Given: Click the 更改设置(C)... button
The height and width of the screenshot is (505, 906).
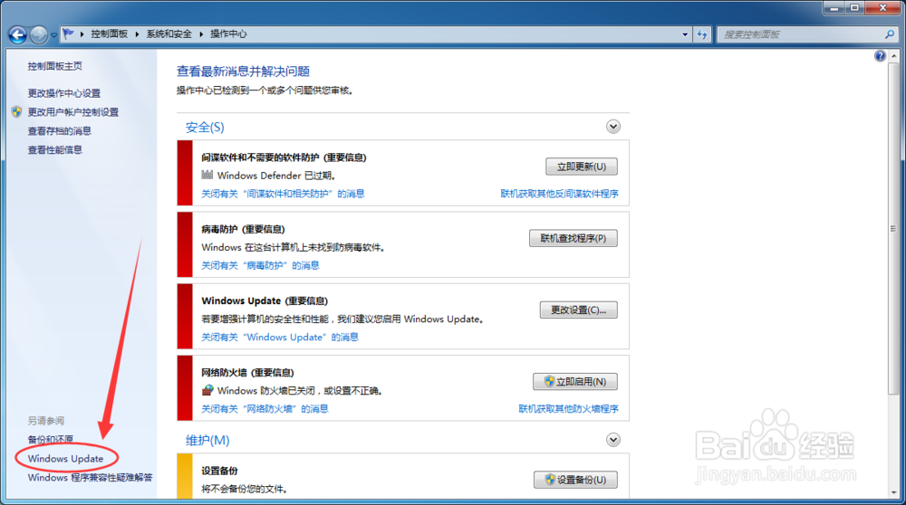Looking at the screenshot, I should [x=578, y=310].
